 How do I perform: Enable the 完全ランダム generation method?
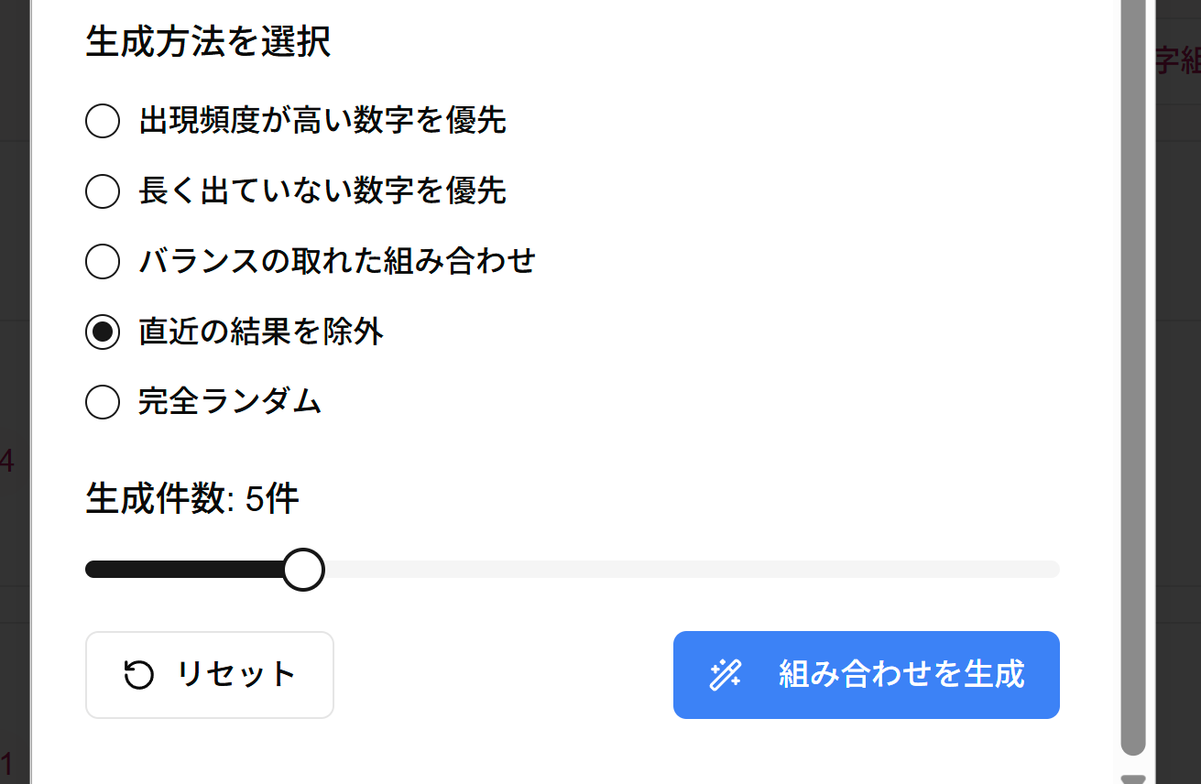pos(102,402)
